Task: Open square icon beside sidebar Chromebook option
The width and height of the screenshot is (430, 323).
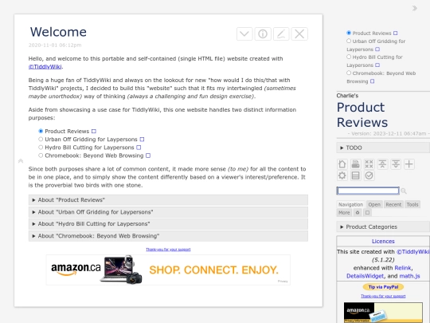Action: point(372,81)
